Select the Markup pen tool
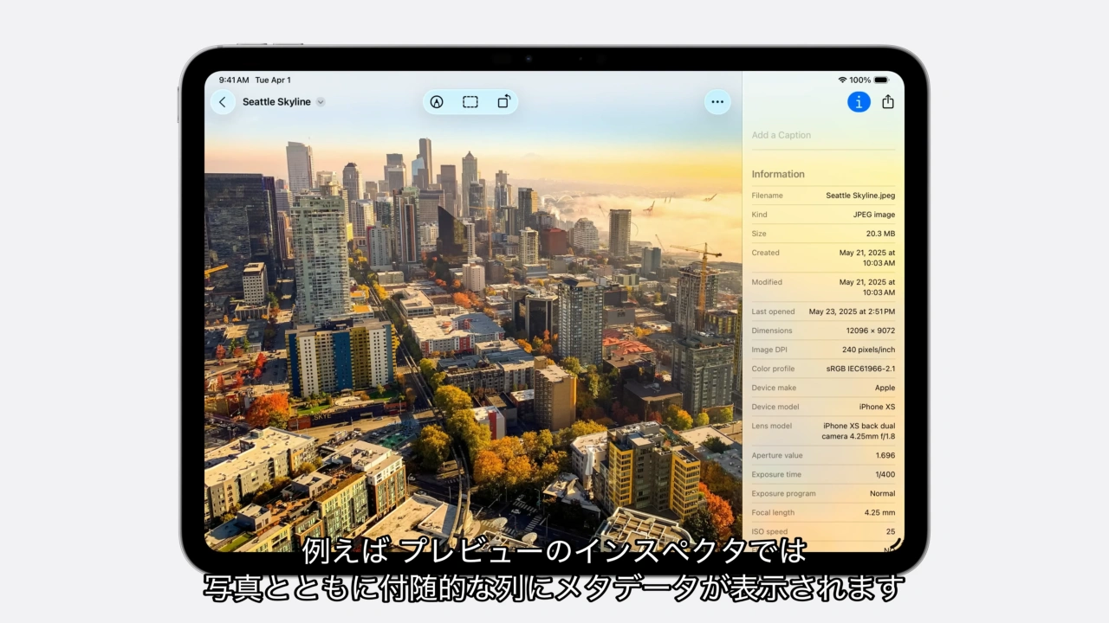This screenshot has height=623, width=1109. coord(437,102)
